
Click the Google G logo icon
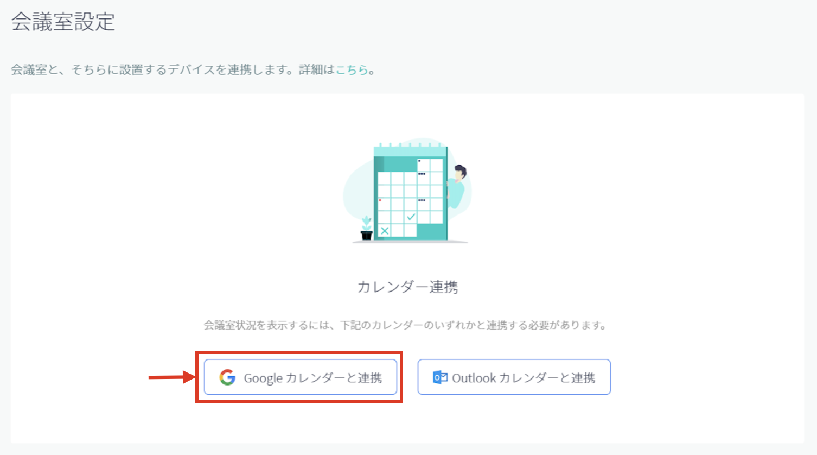tap(227, 377)
